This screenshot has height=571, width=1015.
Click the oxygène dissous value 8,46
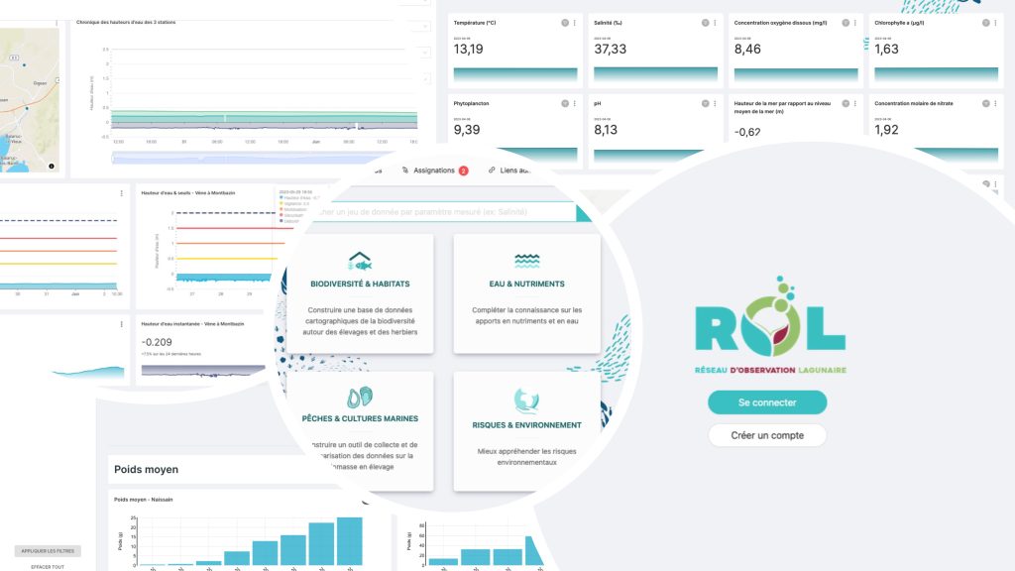[x=747, y=50]
